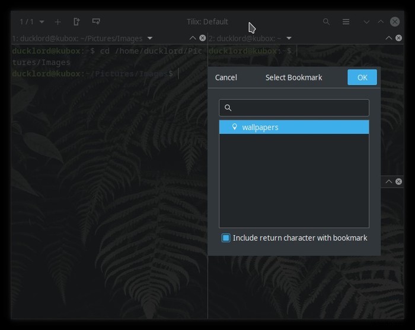Click terminal 2 title ducklord@kubox: ~

[x=245, y=38]
